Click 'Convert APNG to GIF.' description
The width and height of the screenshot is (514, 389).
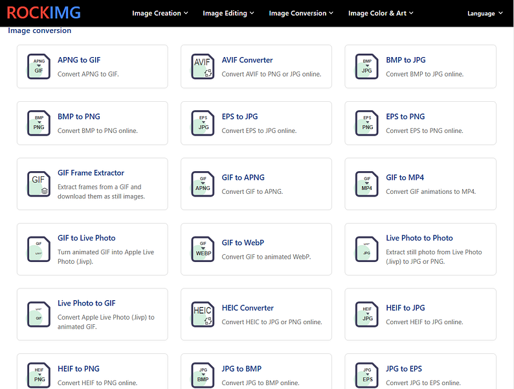[x=88, y=74]
